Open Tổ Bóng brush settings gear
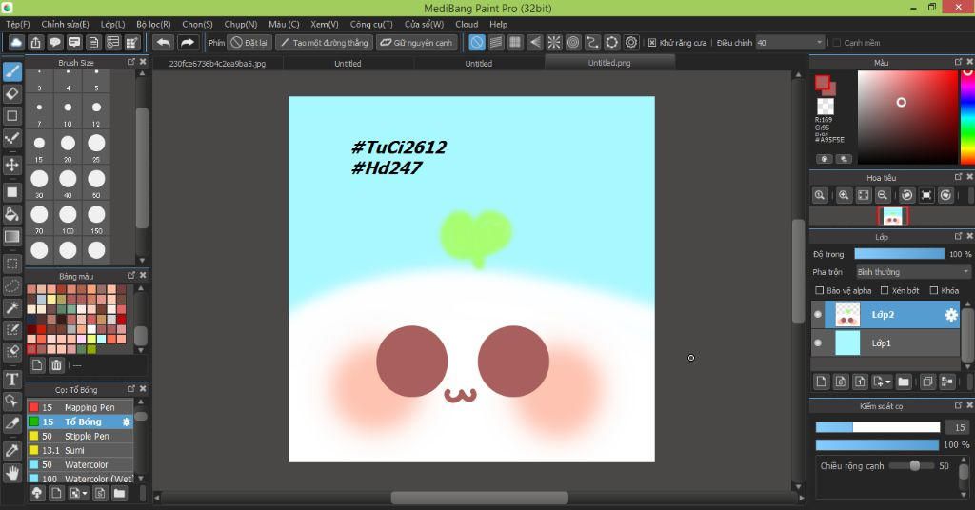 click(x=127, y=422)
